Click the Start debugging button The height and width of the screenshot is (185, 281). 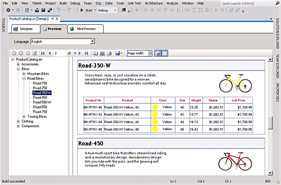[86, 10]
